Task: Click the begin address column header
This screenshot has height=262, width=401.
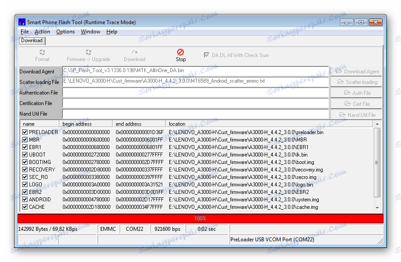Action: pos(86,124)
